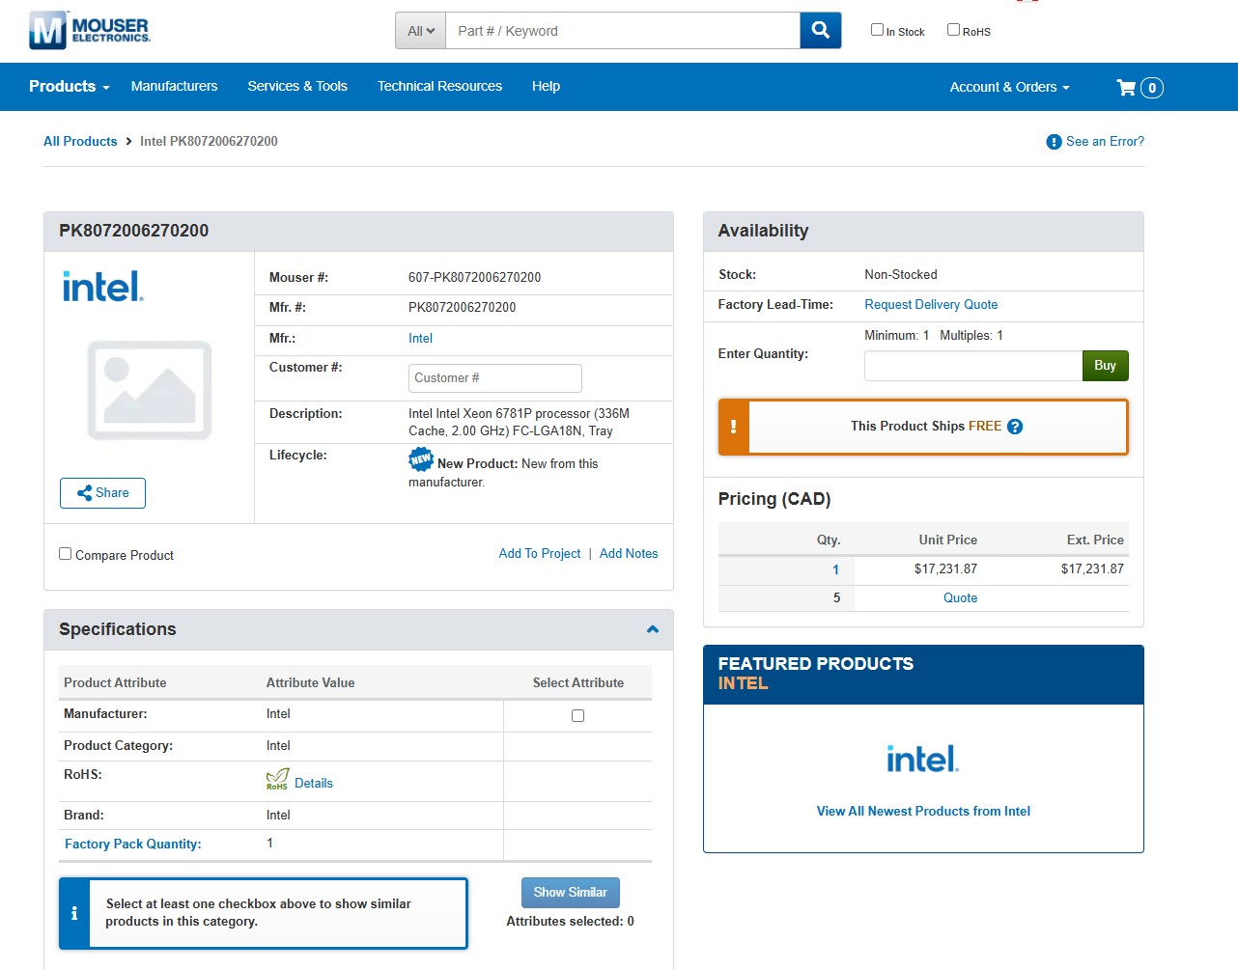Open Technical Resources in the navigation bar
This screenshot has width=1238, height=970.
[439, 87]
